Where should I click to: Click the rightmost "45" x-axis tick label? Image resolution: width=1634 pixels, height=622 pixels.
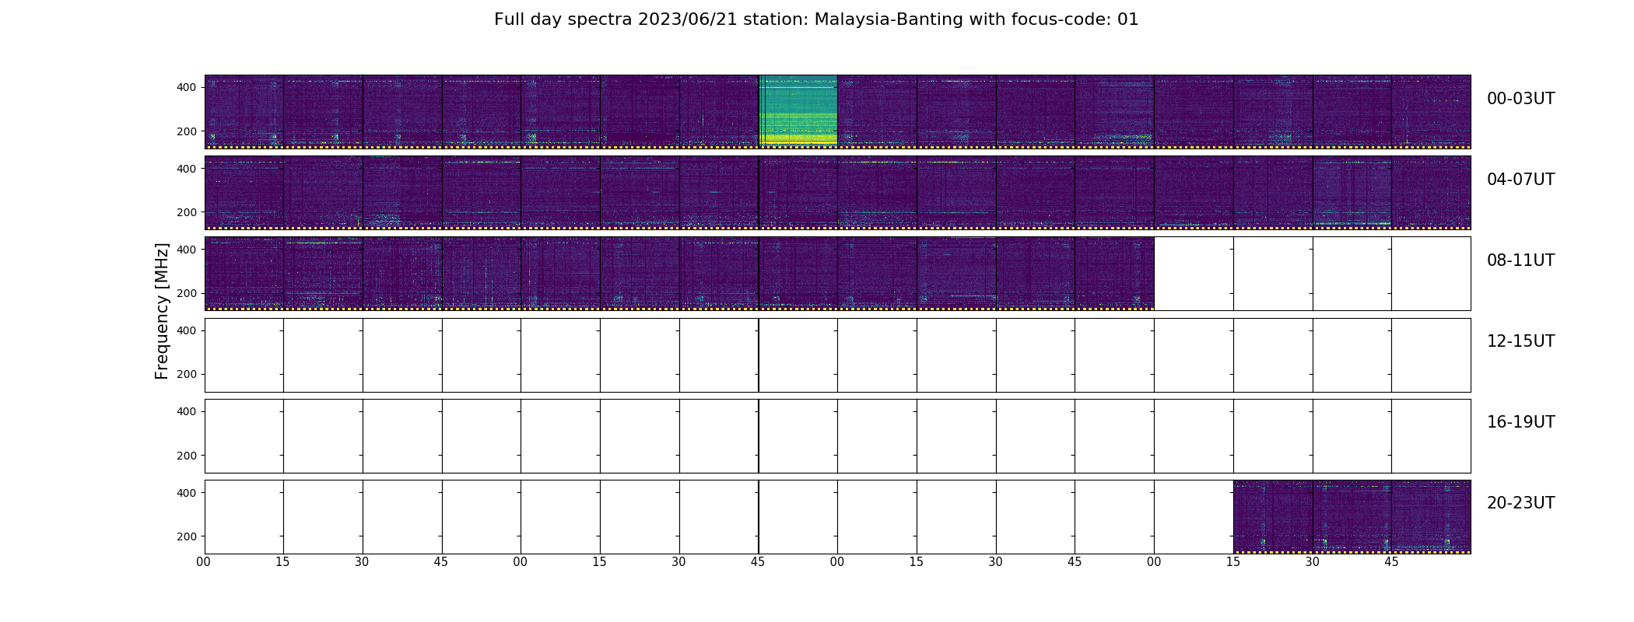[x=1391, y=562]
